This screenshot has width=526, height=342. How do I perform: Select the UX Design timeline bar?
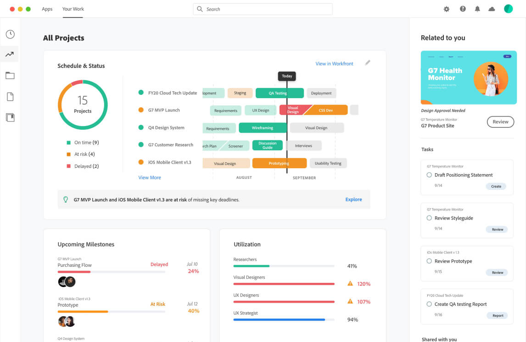260,110
